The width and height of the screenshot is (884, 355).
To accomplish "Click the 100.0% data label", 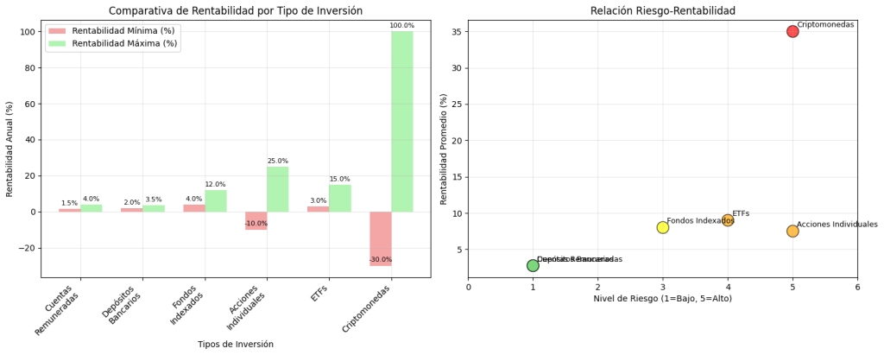I will click(401, 26).
